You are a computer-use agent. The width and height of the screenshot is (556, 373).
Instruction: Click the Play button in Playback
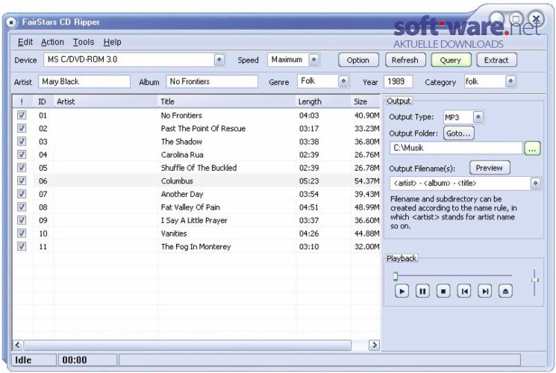pos(402,291)
